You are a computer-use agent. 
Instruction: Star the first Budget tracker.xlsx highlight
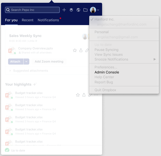click(78, 95)
